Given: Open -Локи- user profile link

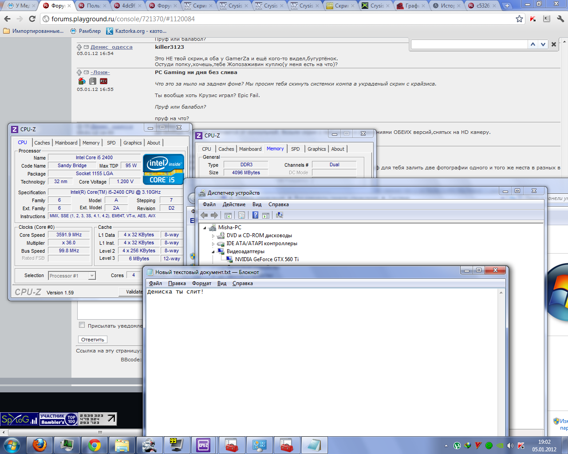Looking at the screenshot, I should point(100,72).
